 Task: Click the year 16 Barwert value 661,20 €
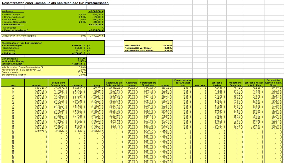276,128
